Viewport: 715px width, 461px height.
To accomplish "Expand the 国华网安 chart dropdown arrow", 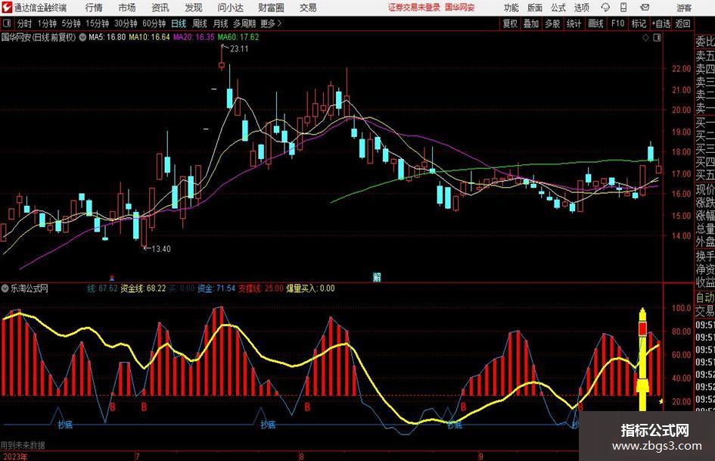I will [x=82, y=37].
